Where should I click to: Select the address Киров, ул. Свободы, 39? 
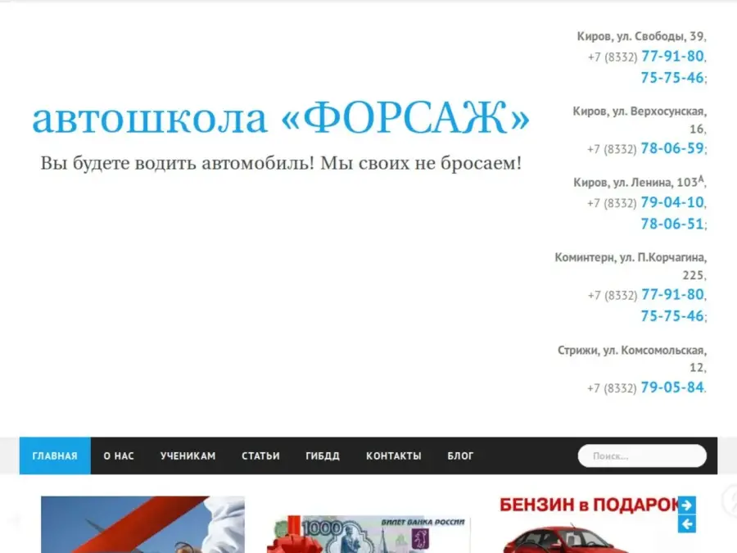(640, 36)
